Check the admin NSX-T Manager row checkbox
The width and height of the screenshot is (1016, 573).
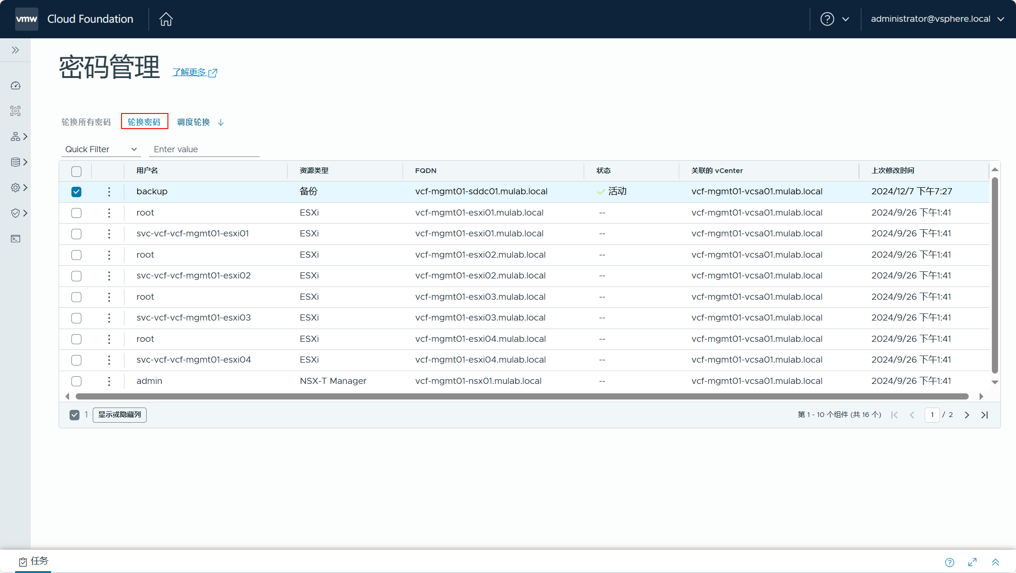[76, 381]
